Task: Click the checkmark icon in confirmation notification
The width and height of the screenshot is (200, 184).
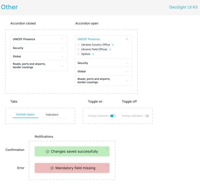Action: click(48, 151)
